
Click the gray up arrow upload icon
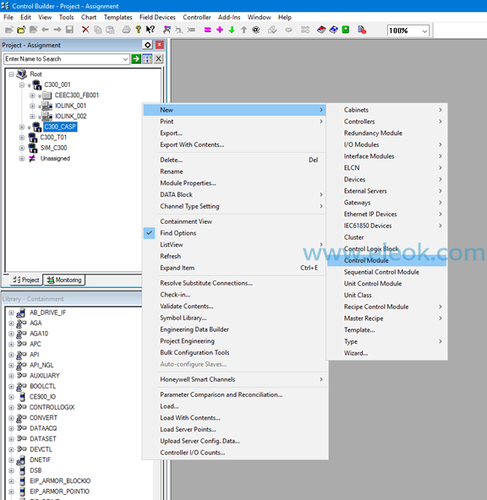pyautogui.click(x=243, y=30)
